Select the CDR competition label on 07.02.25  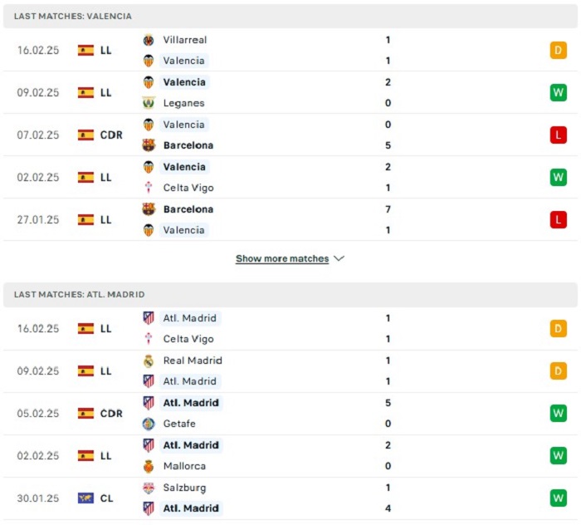tap(111, 135)
